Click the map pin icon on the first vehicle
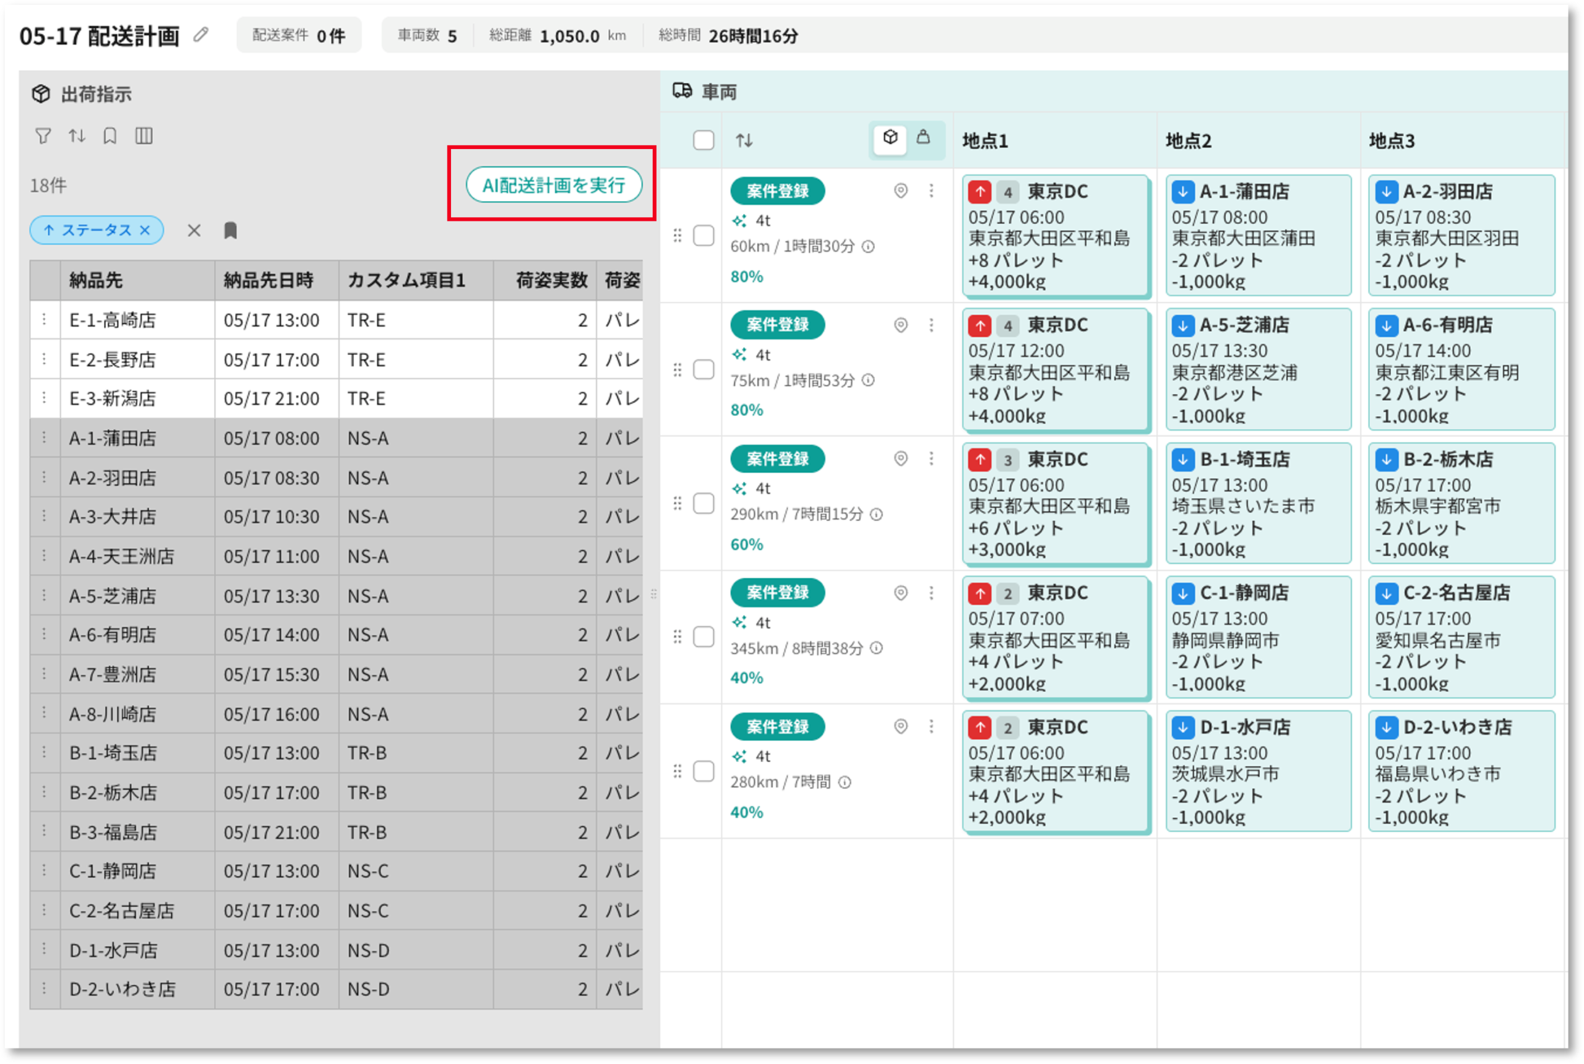This screenshot has width=1584, height=1064. pyautogui.click(x=900, y=191)
